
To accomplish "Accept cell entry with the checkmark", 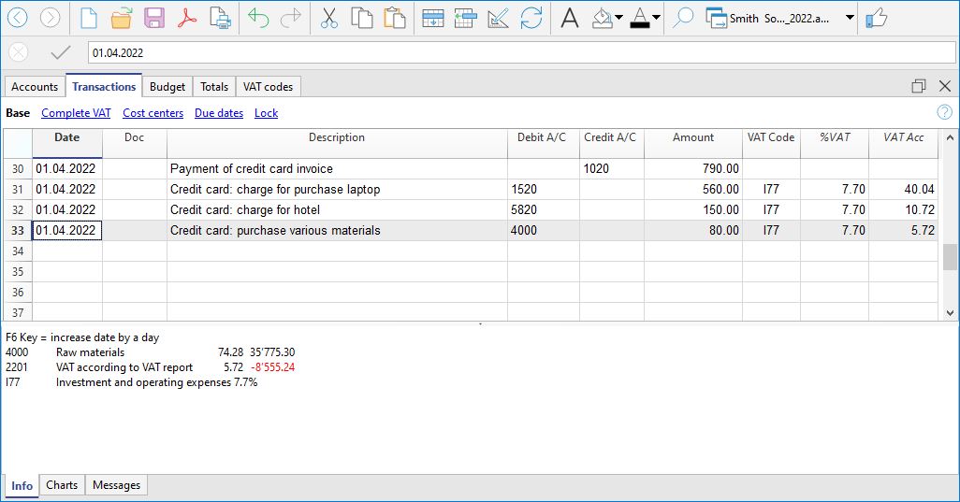I will tap(61, 53).
